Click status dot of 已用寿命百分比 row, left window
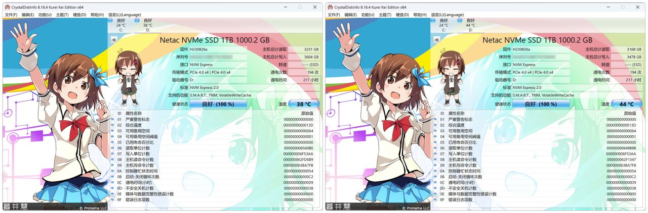648x213 pixels. tap(112, 142)
